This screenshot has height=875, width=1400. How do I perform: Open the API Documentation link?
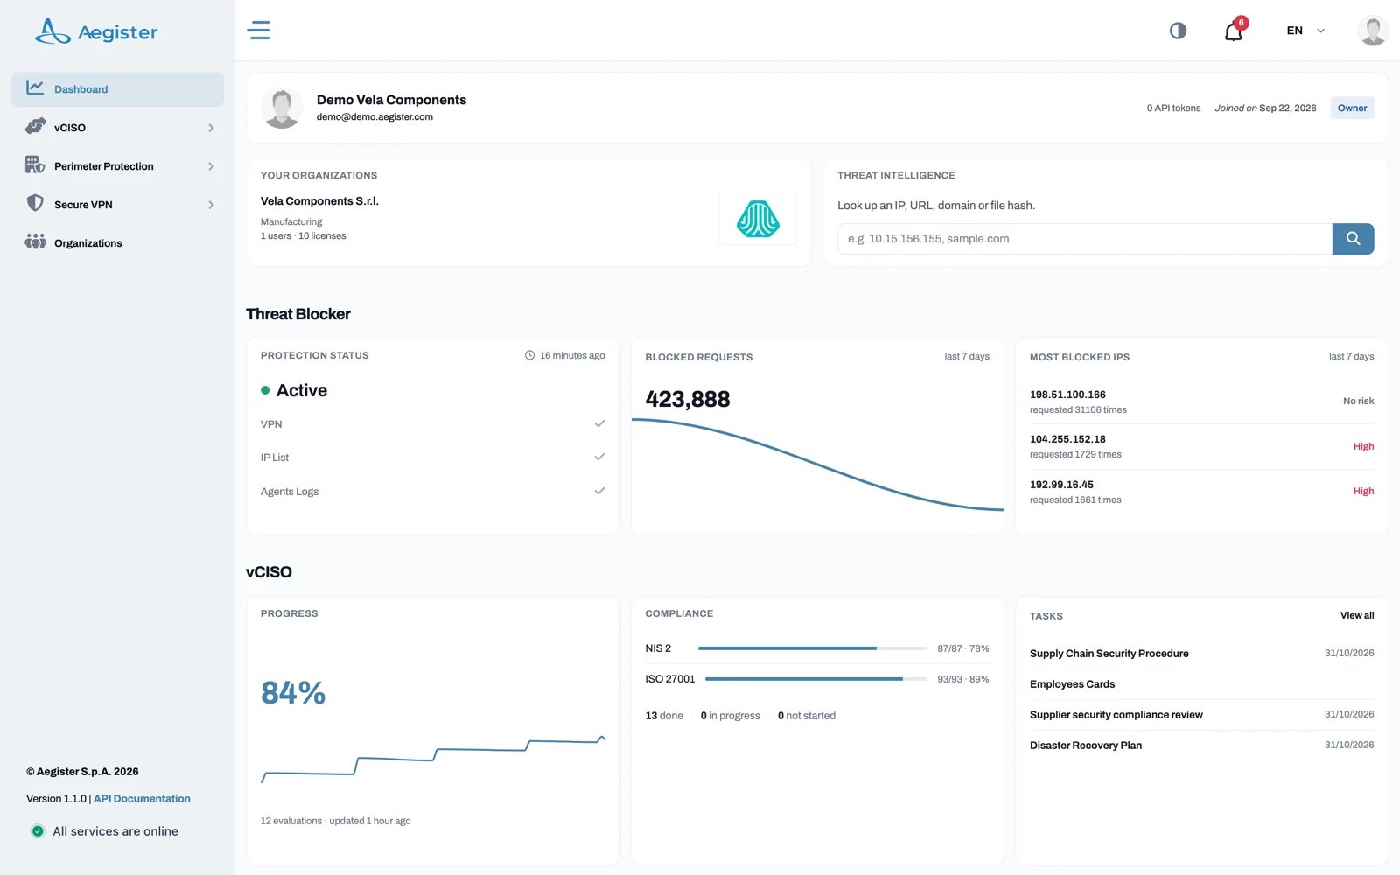click(142, 799)
